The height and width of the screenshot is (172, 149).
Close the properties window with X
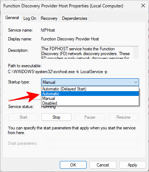click(x=143, y=6)
